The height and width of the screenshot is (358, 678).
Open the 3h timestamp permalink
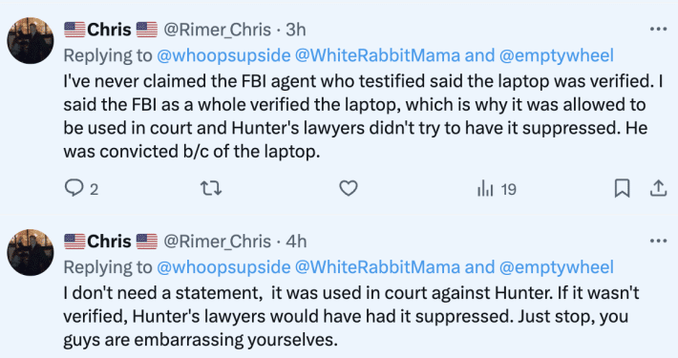pyautogui.click(x=296, y=30)
